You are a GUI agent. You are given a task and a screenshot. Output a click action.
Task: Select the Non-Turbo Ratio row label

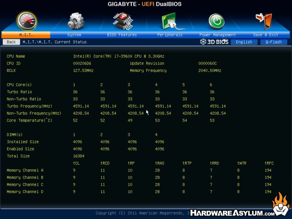(x=24, y=99)
